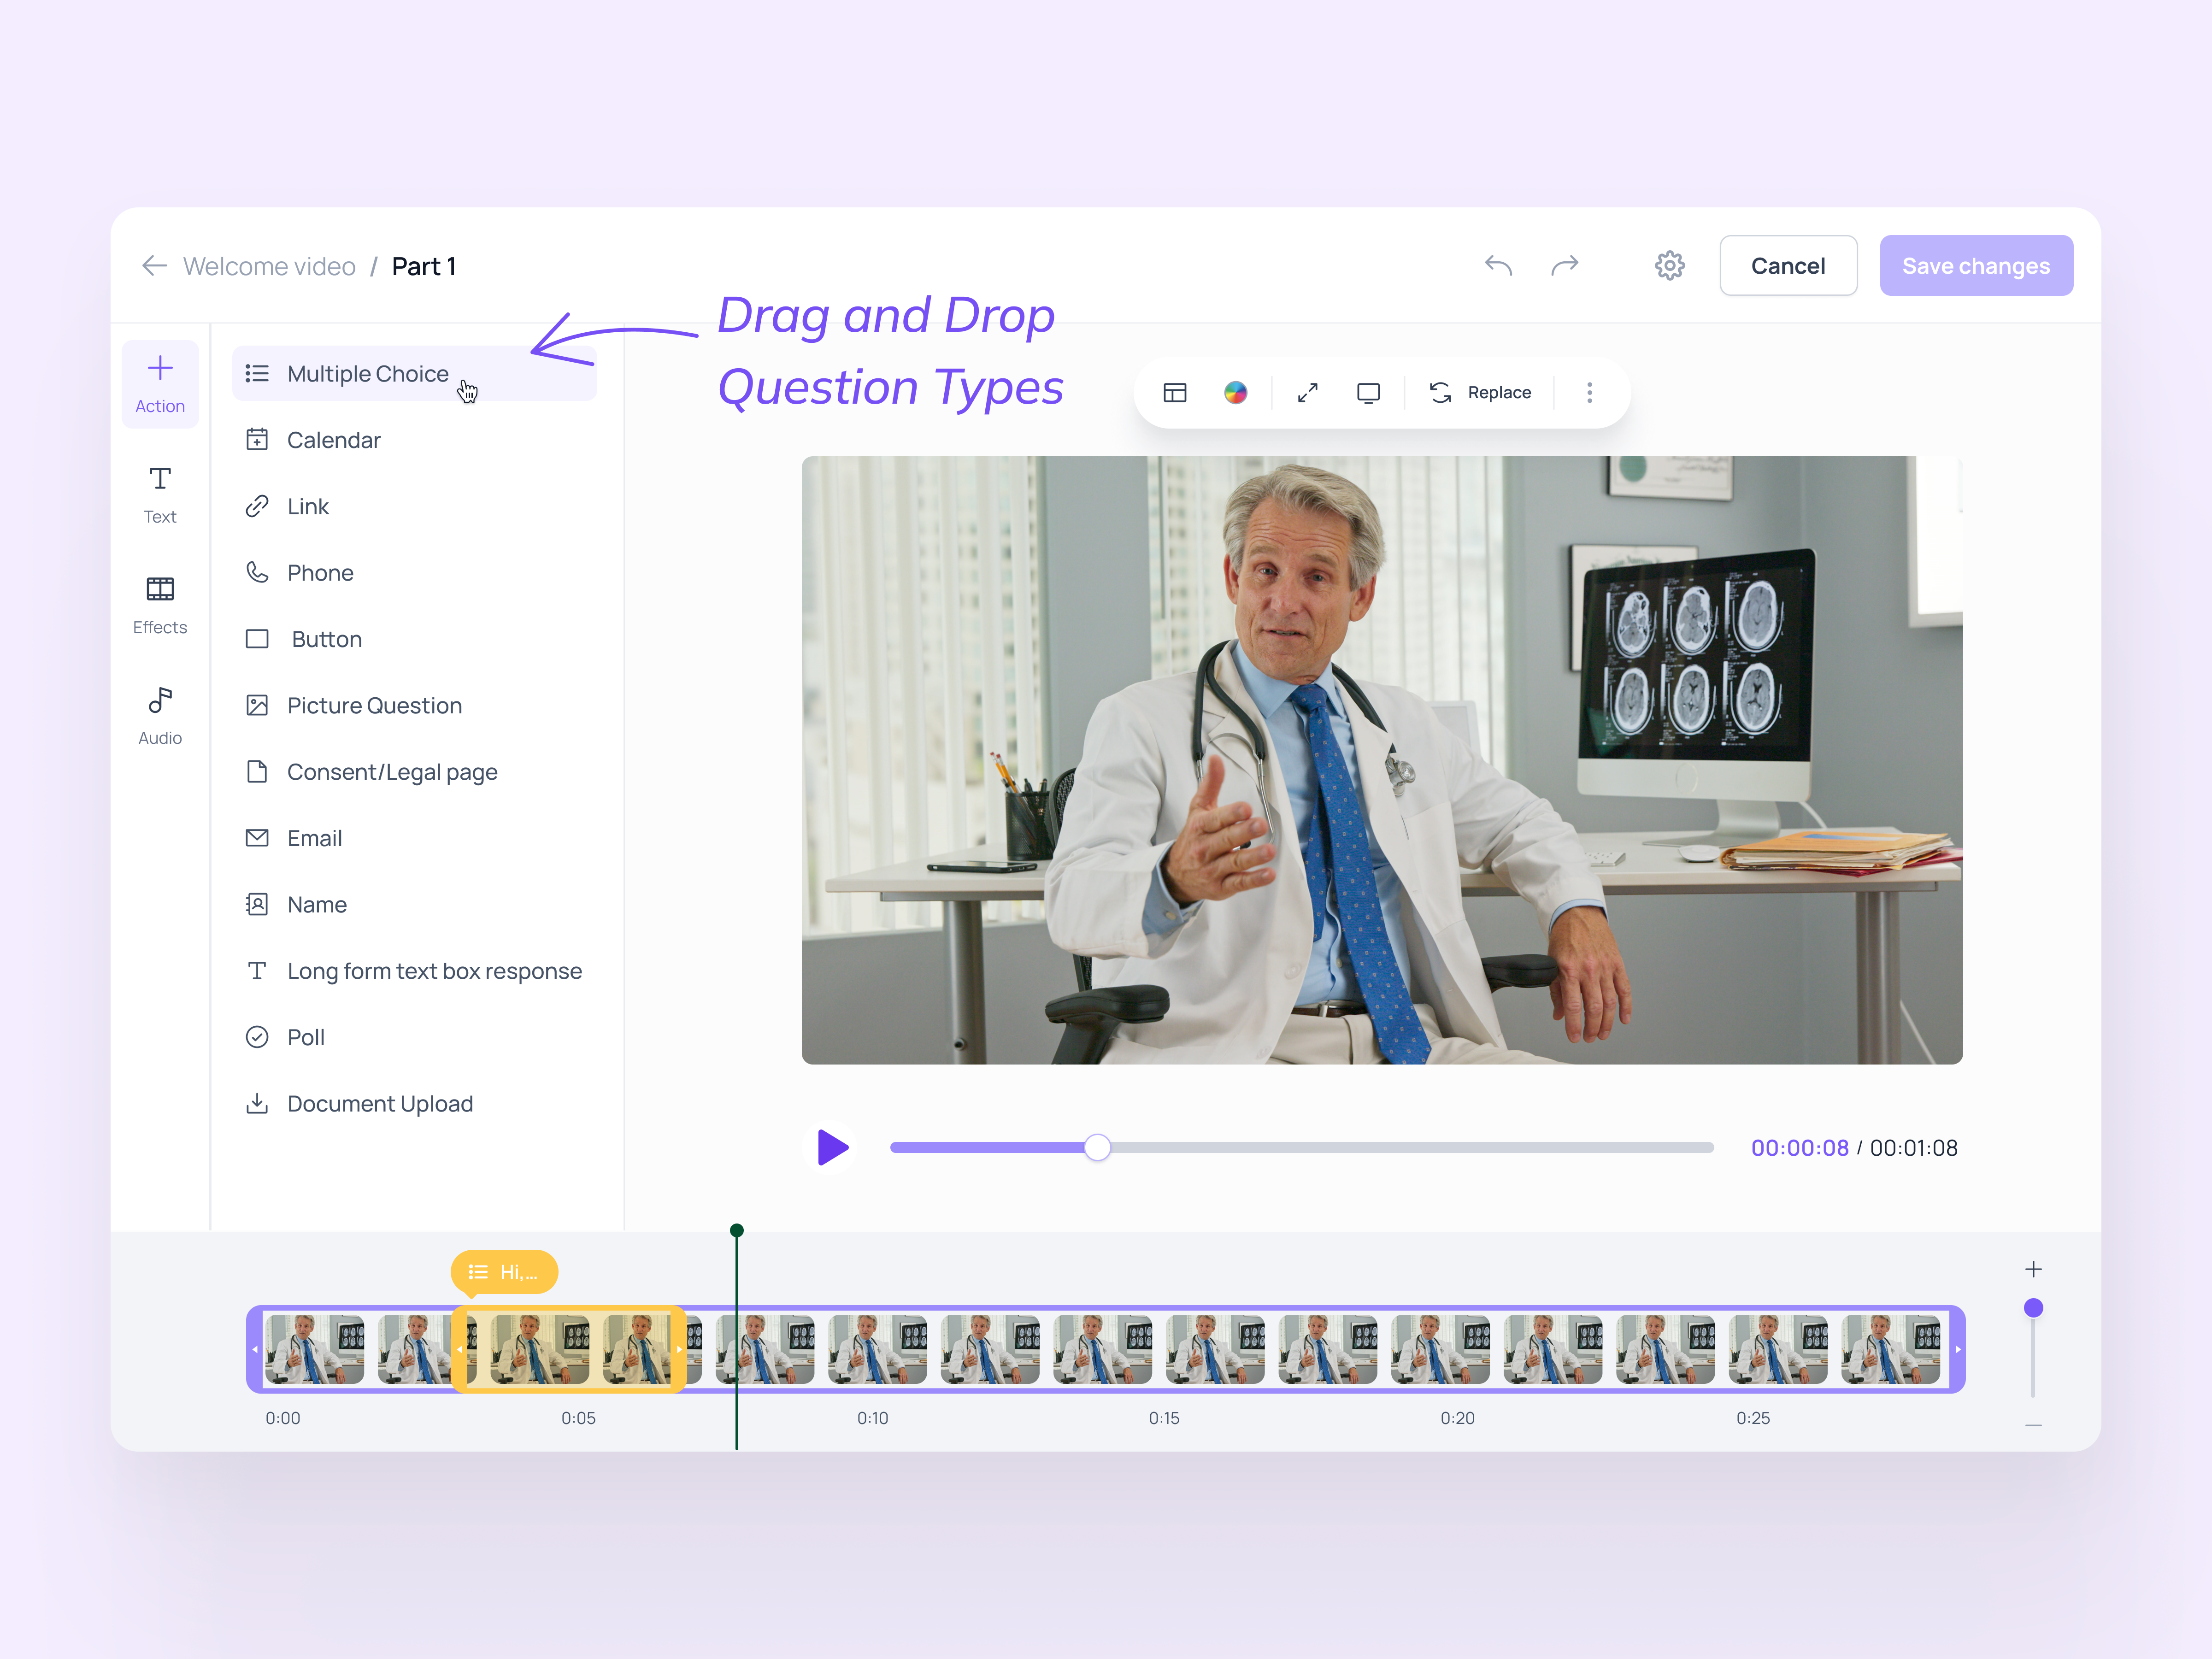Select the Poll action type

tap(305, 1038)
